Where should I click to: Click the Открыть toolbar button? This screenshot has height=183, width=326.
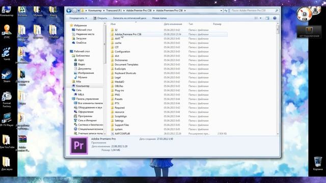100,18
